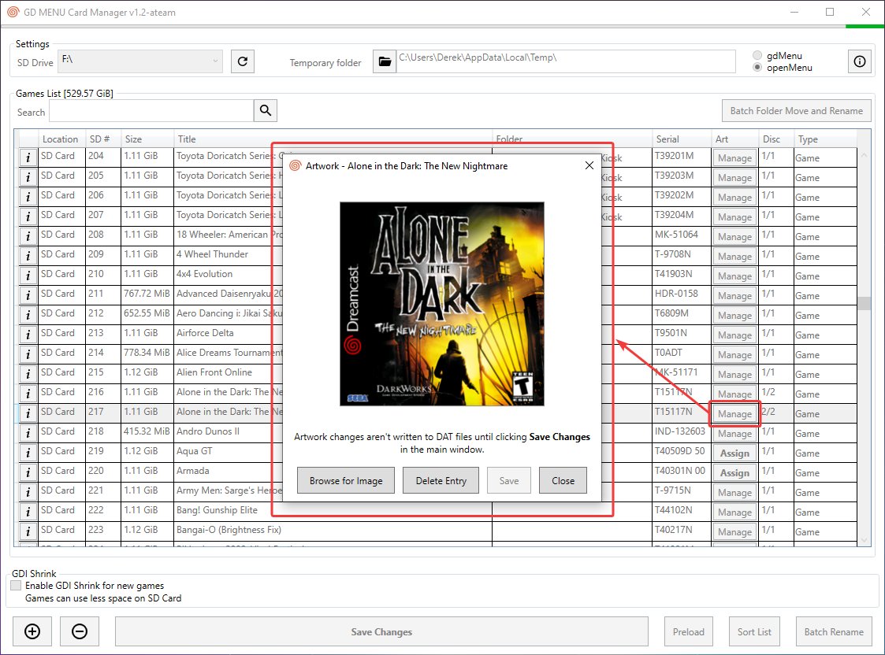Open info for SD # 209 row
885x655 pixels.
pos(28,256)
